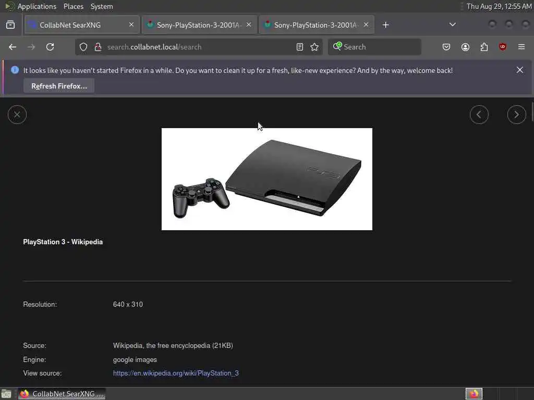Click the page vertical scrollbar
Screen dimensions: 534x400
click(532, 110)
